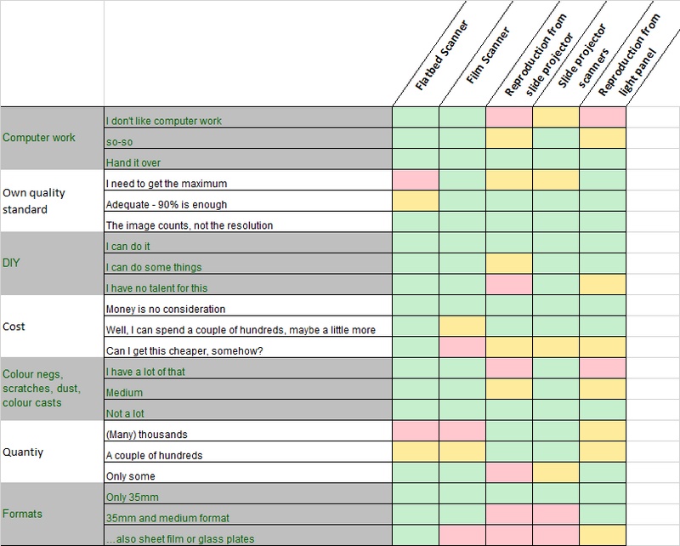This screenshot has width=680, height=546.
Task: Click the red Flatbed Scanner cell for 'I need to get the maximum'
Action: pos(416,184)
